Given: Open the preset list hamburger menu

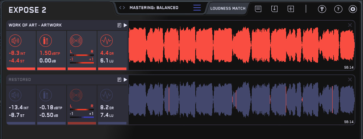Looking at the screenshot, I should [197, 8].
